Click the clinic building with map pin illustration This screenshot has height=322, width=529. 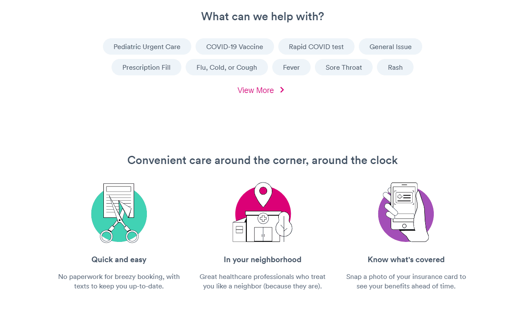(263, 214)
